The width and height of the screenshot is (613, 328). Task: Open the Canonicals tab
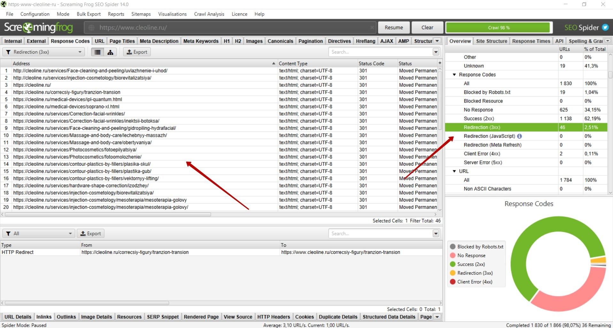[280, 41]
